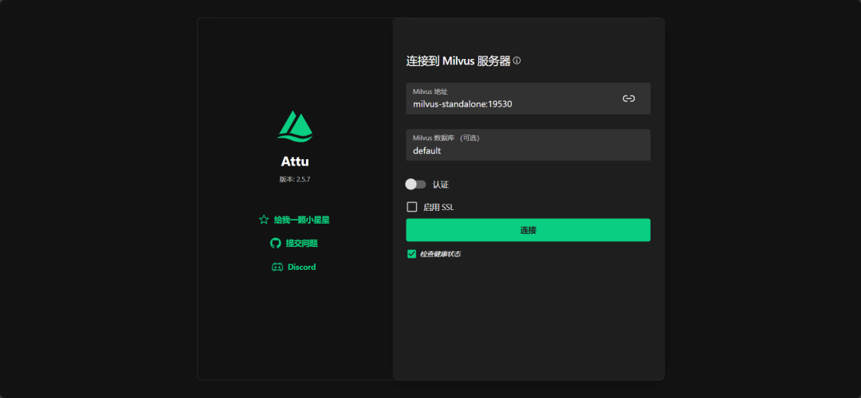Click the link icon in the Milvus address field
The width and height of the screenshot is (861, 398).
[x=629, y=99]
